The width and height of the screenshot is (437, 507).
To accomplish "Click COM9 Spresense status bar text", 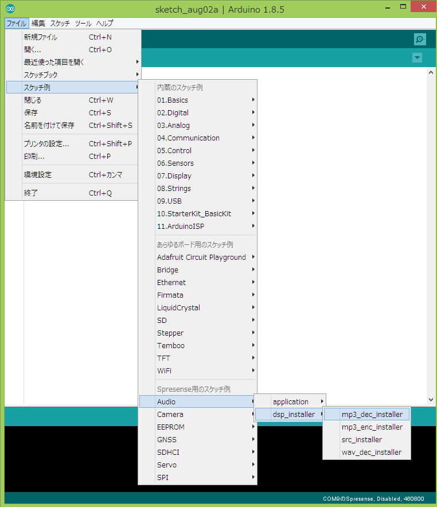I will (x=373, y=498).
